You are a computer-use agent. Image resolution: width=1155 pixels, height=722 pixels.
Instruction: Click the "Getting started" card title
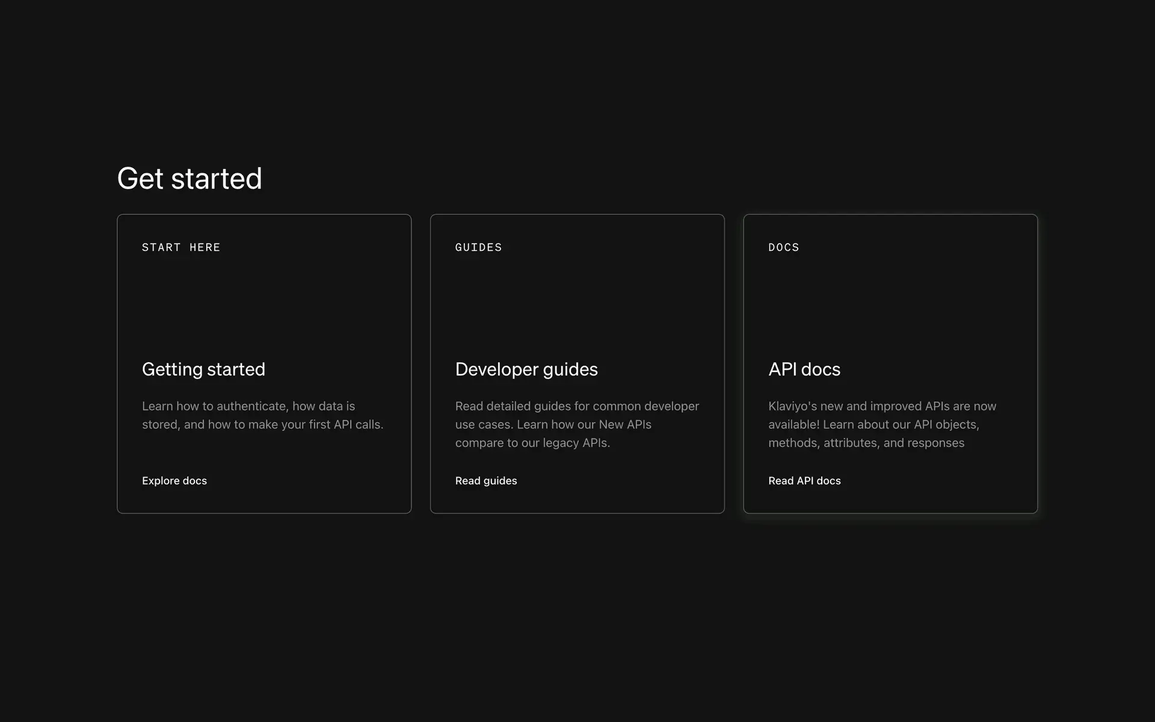[x=203, y=369]
